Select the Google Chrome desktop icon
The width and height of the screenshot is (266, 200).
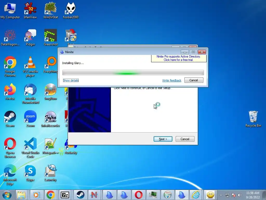[x=10, y=66]
